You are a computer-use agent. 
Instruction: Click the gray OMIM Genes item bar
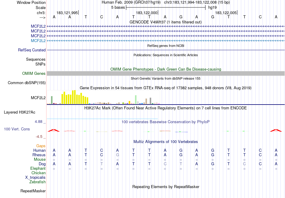(x=166, y=73)
